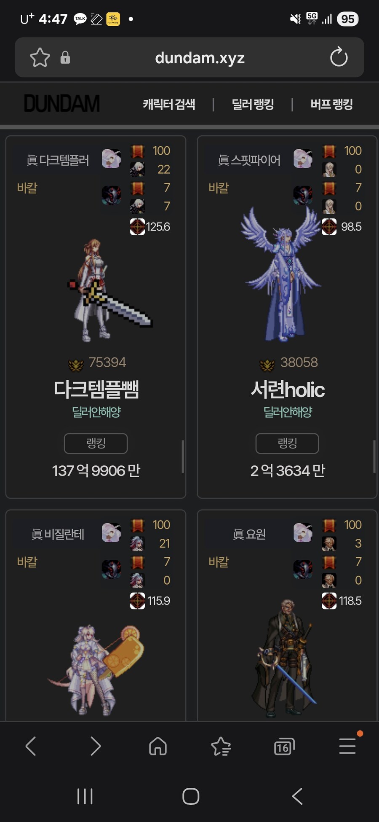The width and height of the screenshot is (379, 822).
Task: Click scrollbar inside the 다크템플뺌 card
Action: pos(182,457)
